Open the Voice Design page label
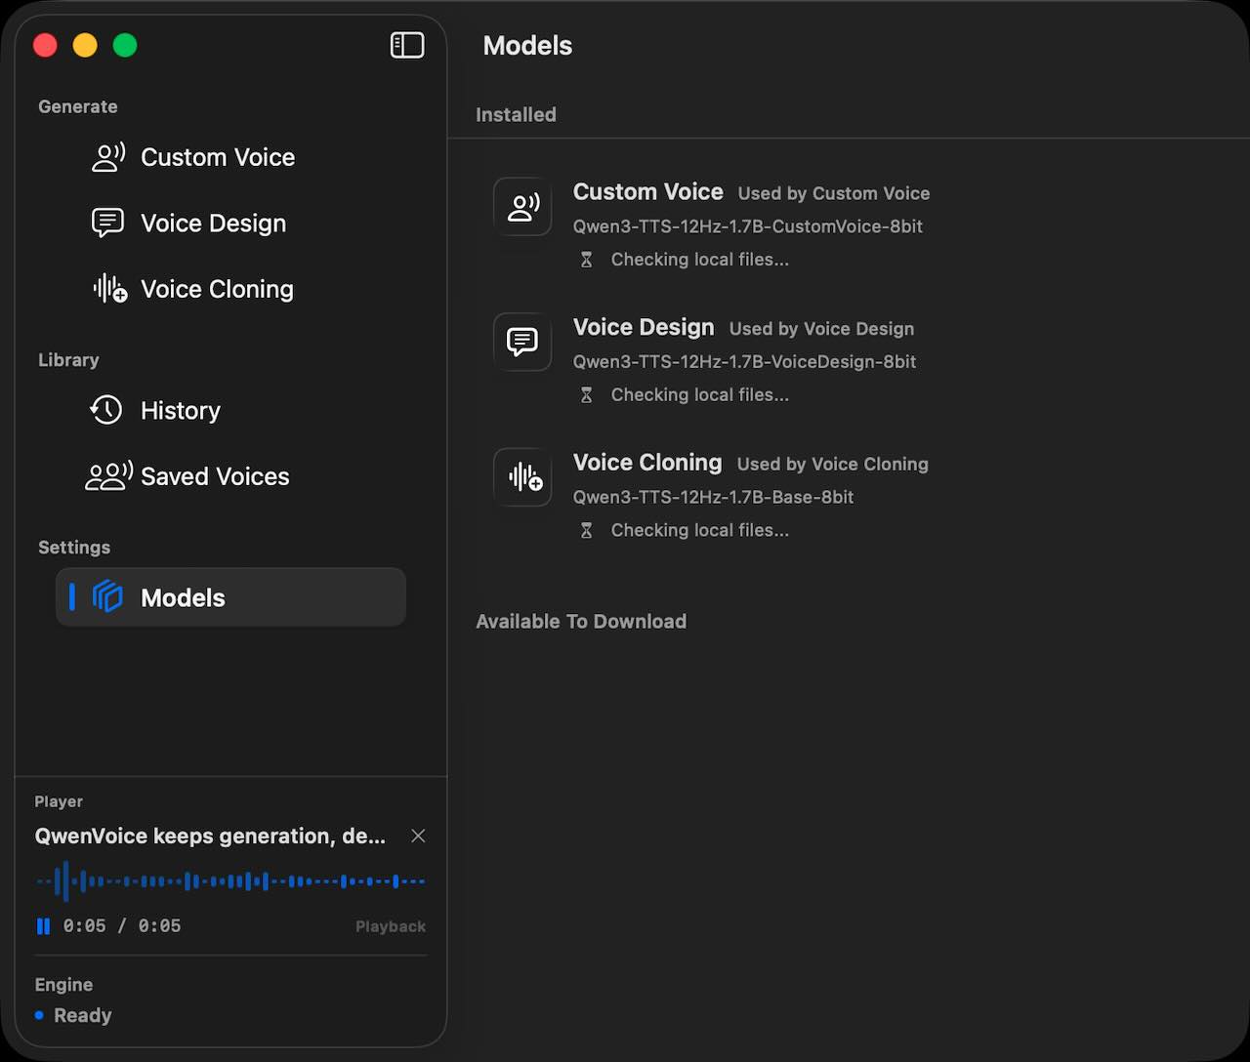The height and width of the screenshot is (1062, 1250). pyautogui.click(x=213, y=224)
